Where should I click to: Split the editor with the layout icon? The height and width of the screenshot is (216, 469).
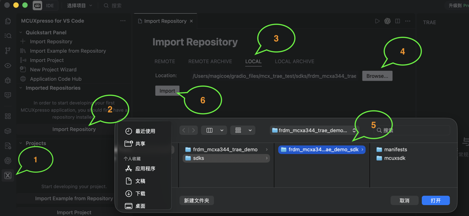click(398, 21)
